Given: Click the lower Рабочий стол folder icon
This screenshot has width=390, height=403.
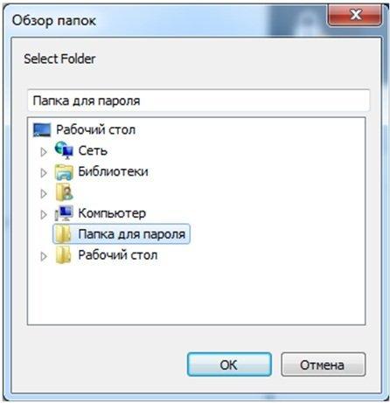Looking at the screenshot, I should point(63,255).
